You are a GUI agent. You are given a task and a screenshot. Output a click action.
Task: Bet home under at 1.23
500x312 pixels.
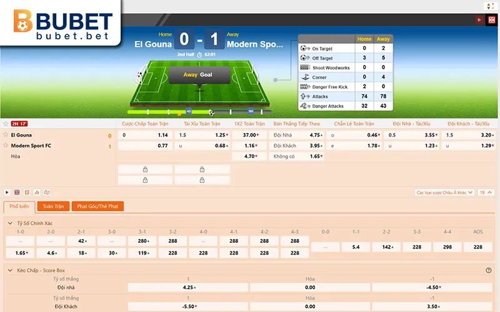tap(412, 145)
